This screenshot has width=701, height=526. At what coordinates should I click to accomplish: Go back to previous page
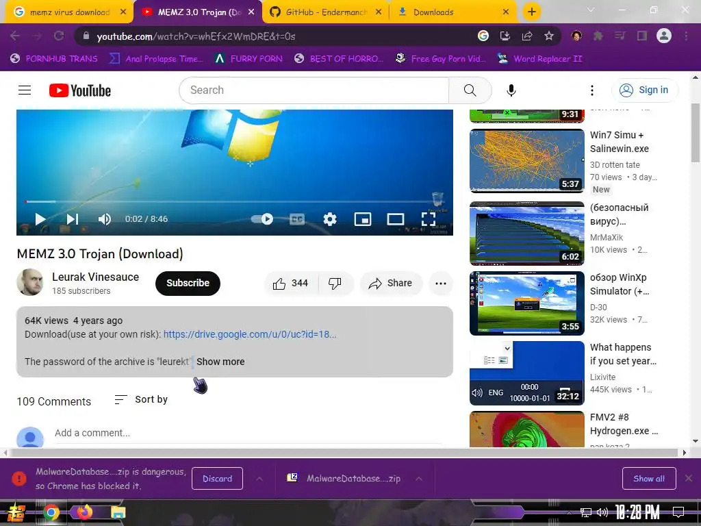pos(15,36)
